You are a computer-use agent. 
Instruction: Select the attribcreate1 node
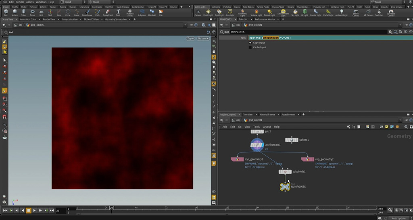click(x=257, y=145)
